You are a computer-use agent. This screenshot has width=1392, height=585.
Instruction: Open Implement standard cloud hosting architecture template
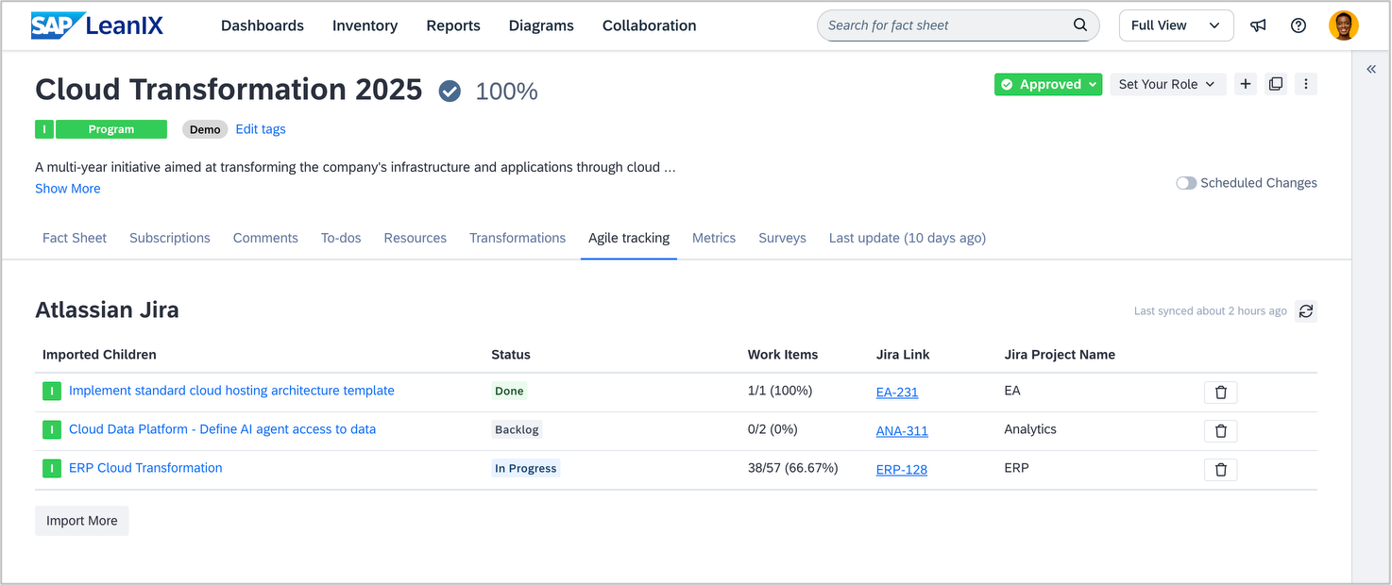(x=231, y=391)
